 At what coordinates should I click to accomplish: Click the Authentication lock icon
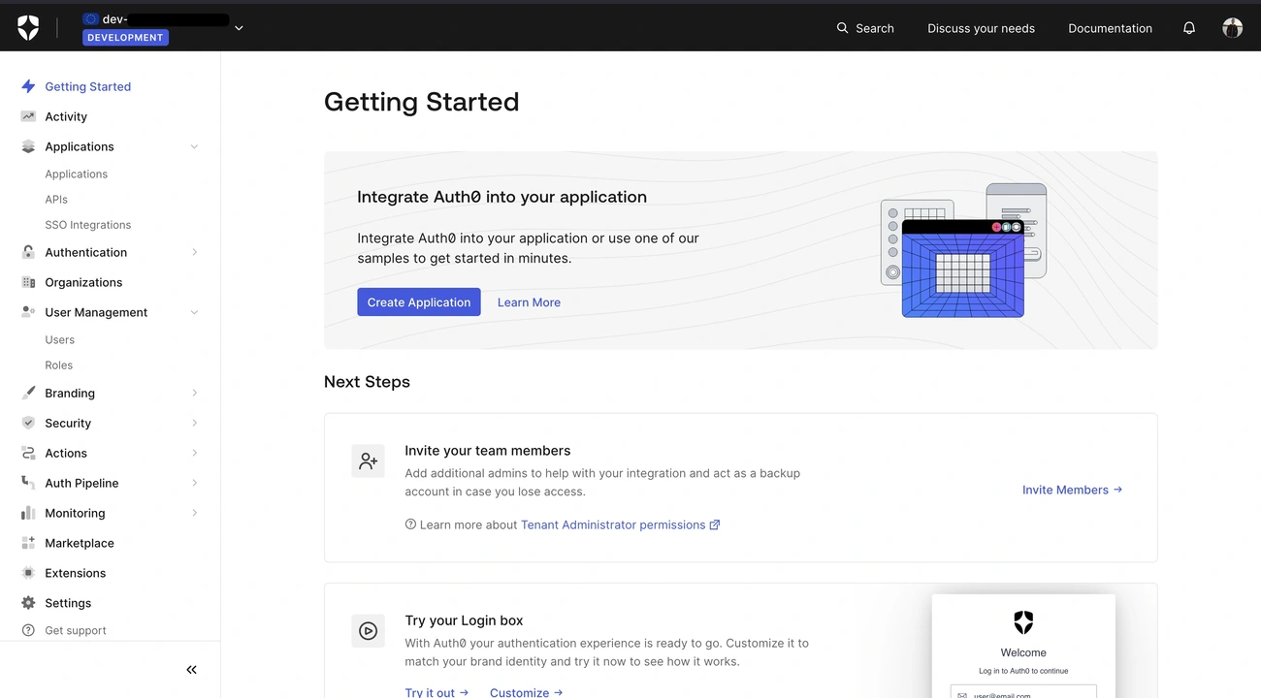(x=28, y=252)
